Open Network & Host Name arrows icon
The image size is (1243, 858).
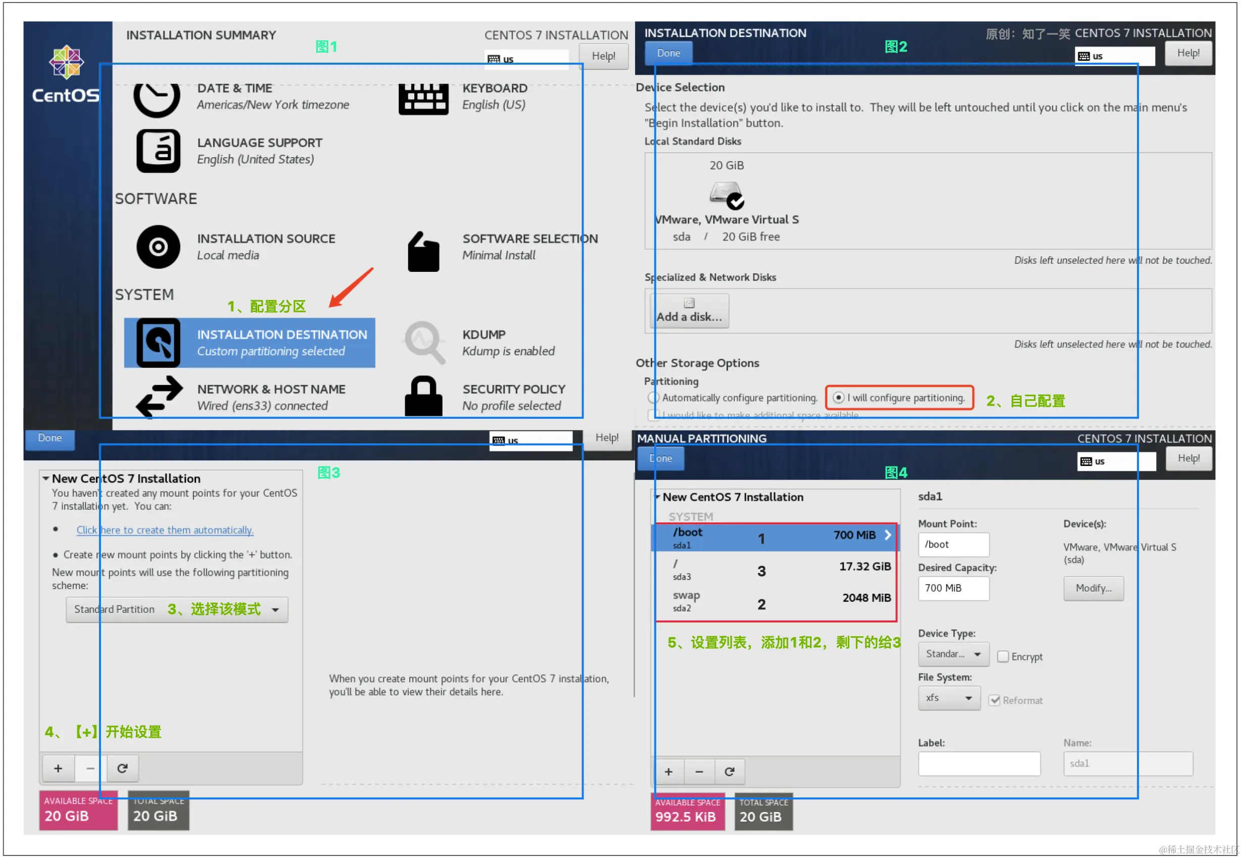[159, 397]
